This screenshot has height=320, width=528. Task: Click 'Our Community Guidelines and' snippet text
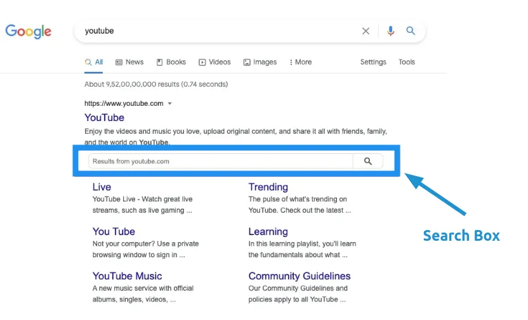coord(298,288)
